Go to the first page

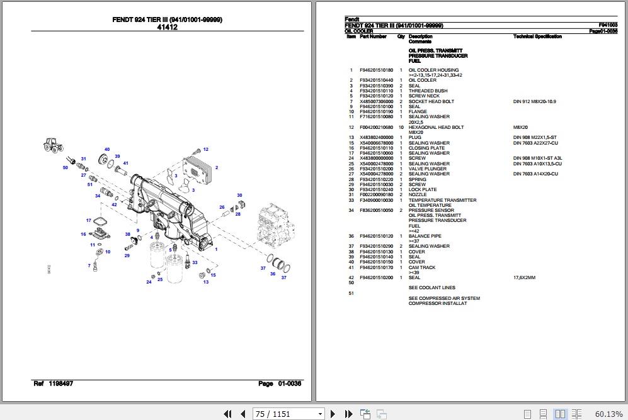[x=229, y=414]
